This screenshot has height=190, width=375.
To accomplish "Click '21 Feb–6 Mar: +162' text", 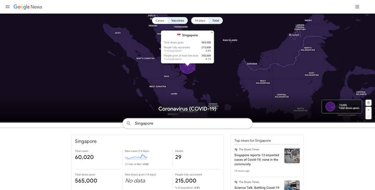I will point(137,164).
